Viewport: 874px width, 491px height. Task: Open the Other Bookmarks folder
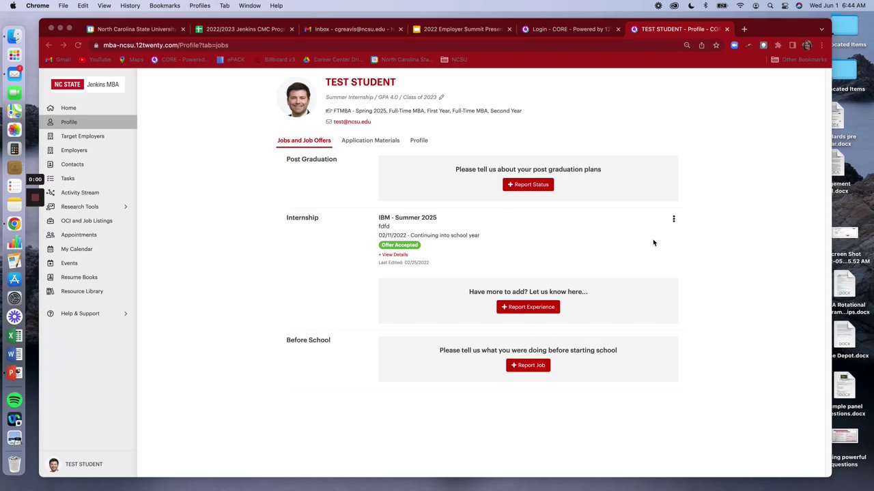click(799, 59)
